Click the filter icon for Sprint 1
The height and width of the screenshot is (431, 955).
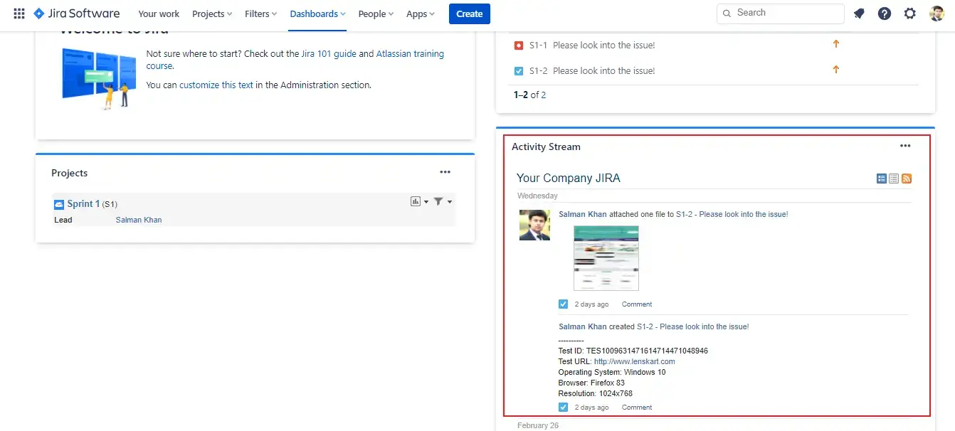pos(438,201)
